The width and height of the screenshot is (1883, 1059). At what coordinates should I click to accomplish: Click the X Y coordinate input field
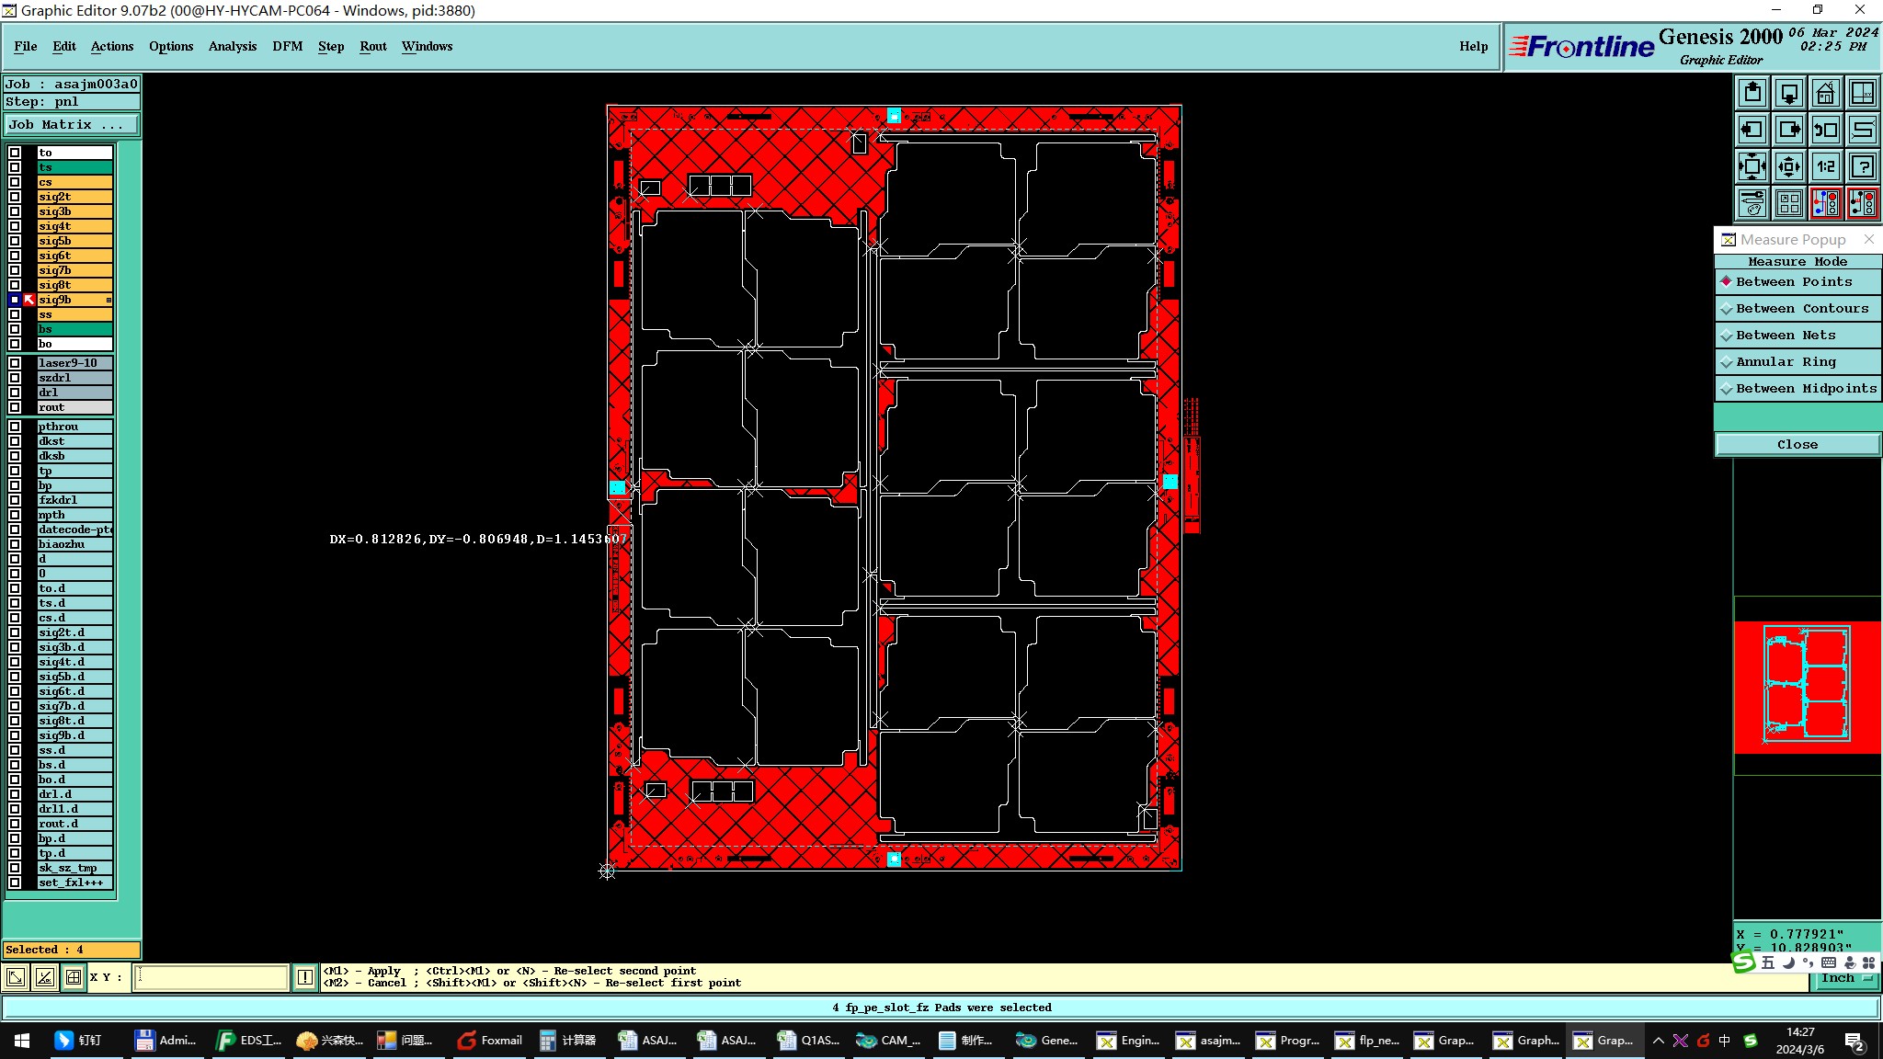click(211, 977)
